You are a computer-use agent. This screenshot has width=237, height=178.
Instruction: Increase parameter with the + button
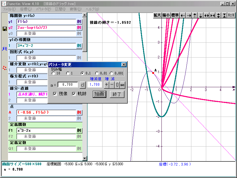click(x=106, y=85)
